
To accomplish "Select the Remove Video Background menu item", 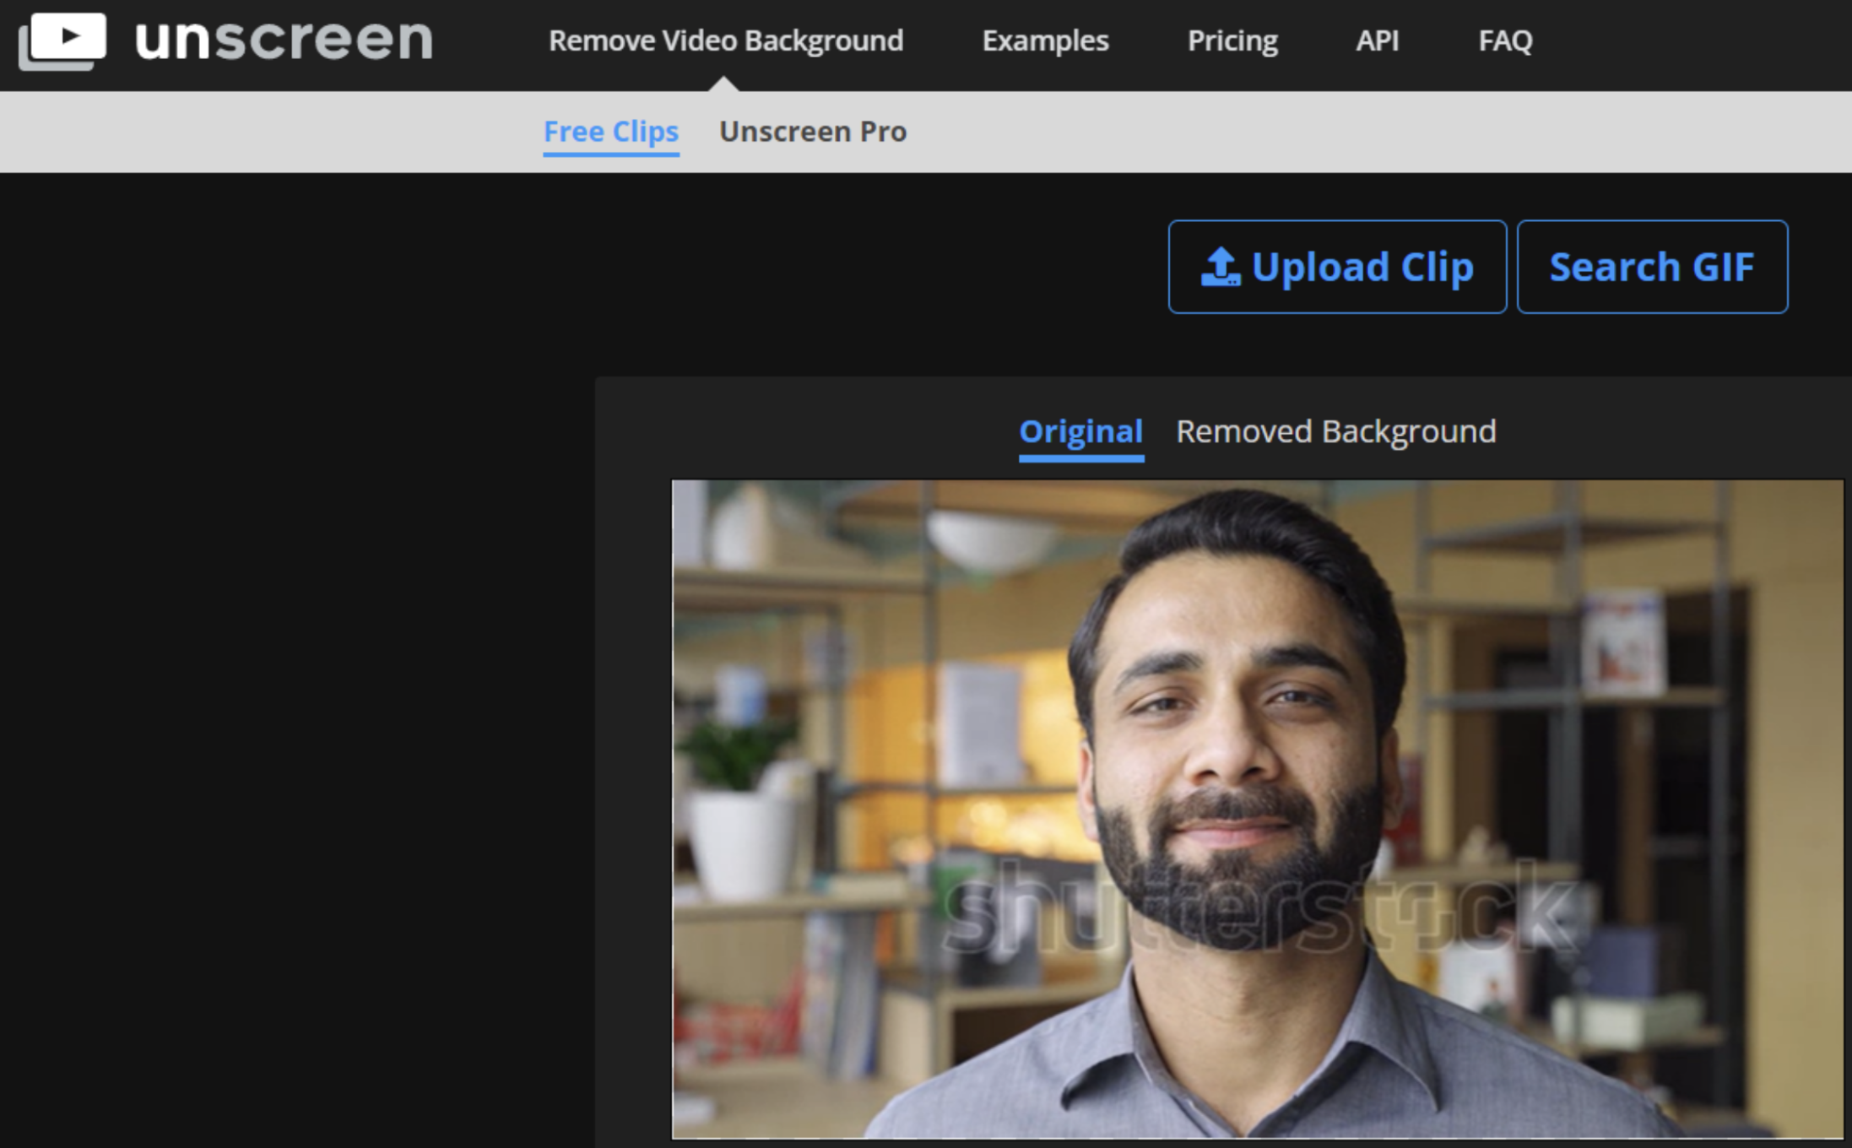I will [x=726, y=40].
